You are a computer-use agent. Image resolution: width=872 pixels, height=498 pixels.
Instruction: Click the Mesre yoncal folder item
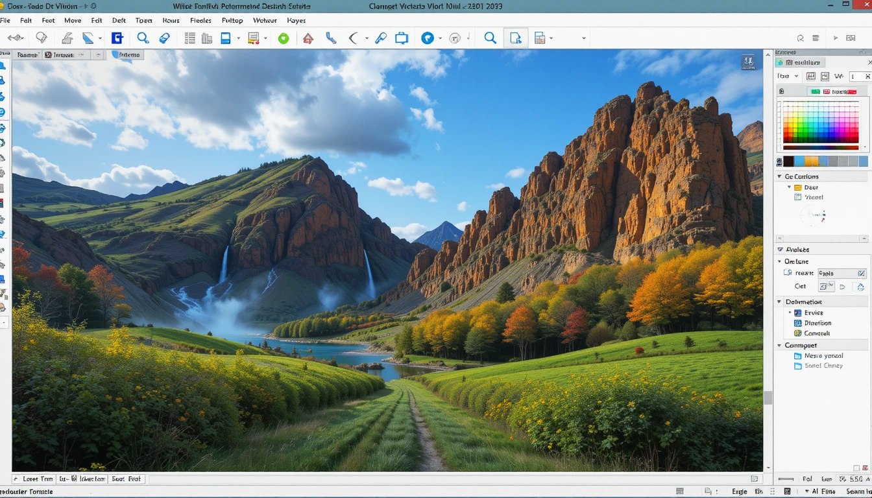823,355
